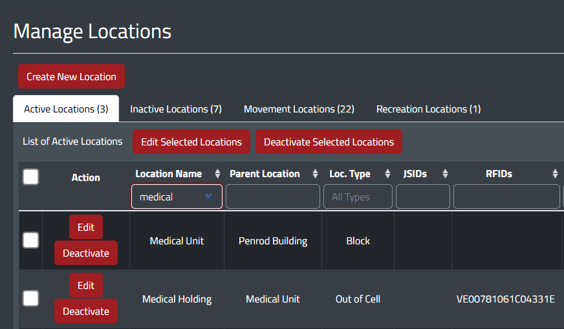The height and width of the screenshot is (329, 564).
Task: Click Create New Location button
Action: (x=72, y=76)
